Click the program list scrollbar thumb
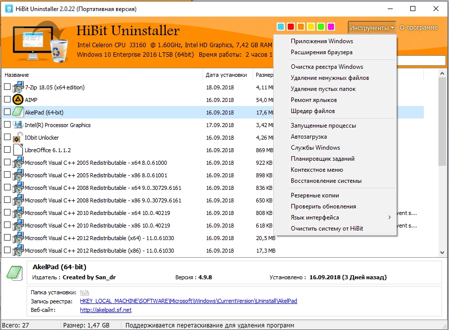This screenshot has height=330, width=449. [x=442, y=121]
